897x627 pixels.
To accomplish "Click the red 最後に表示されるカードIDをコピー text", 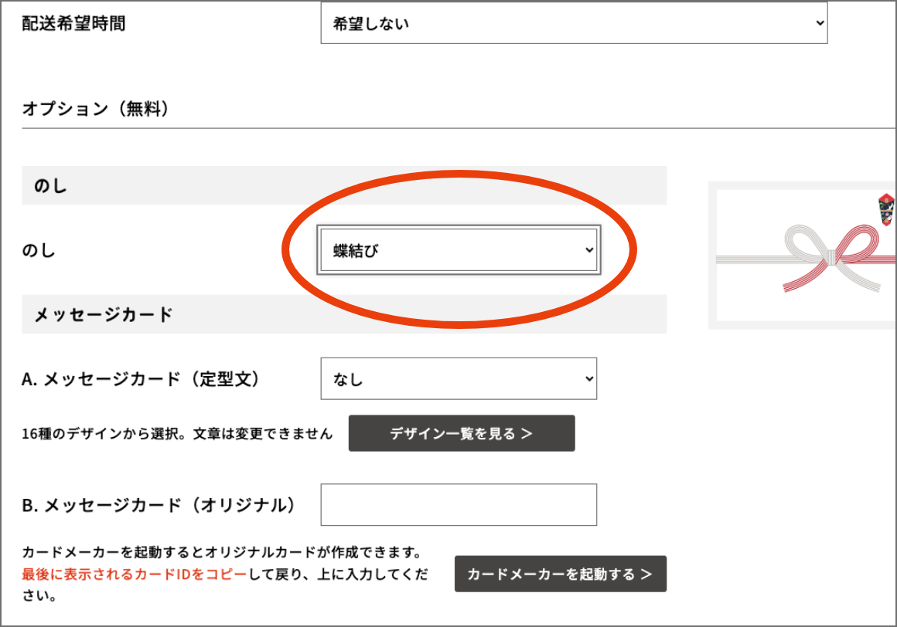I will 134,574.
